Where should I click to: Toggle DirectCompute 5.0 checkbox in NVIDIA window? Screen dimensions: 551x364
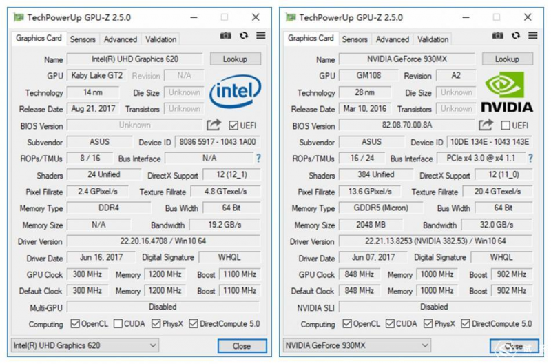[x=466, y=323]
